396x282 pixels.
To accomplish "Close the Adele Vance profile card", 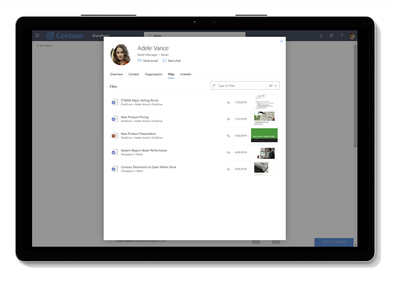I will coord(281,41).
